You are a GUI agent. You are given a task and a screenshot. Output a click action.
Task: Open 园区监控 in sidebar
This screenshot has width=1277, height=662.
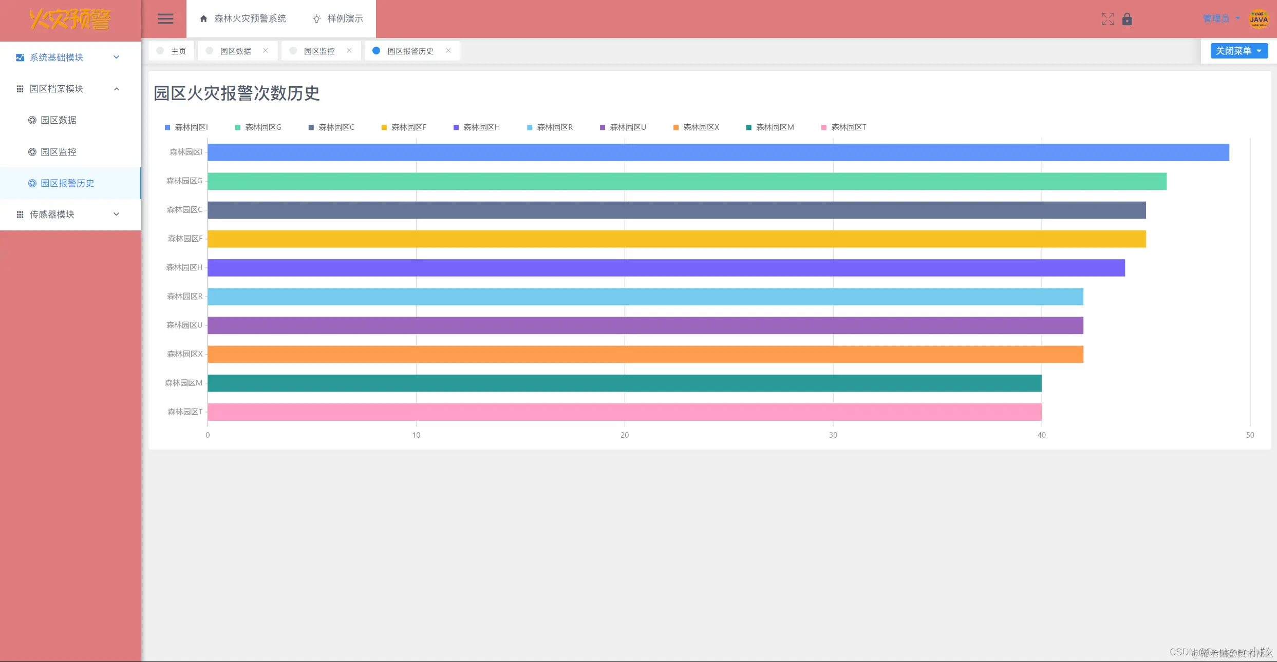[58, 152]
